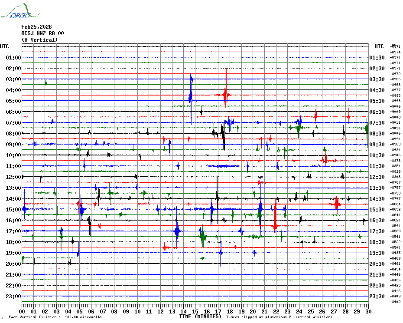The height and width of the screenshot is (323, 403).
Task: Click the TIME (MINUTES) axis title
Action: click(x=200, y=316)
